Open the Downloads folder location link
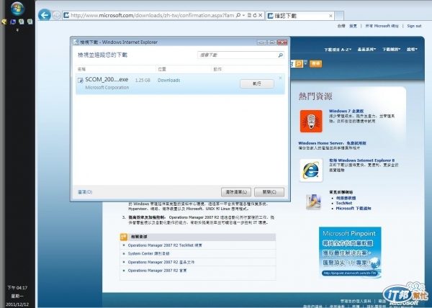 pyautogui.click(x=168, y=80)
